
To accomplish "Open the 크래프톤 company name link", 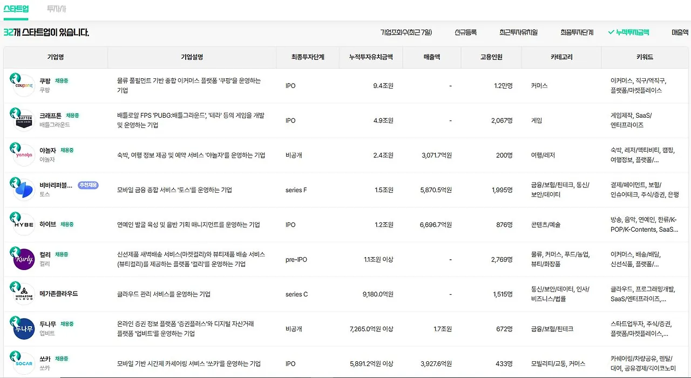I will [51, 116].
